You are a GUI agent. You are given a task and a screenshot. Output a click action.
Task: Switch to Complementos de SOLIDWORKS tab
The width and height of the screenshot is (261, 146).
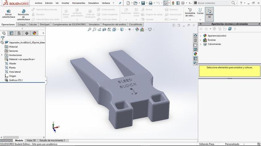[69, 25]
